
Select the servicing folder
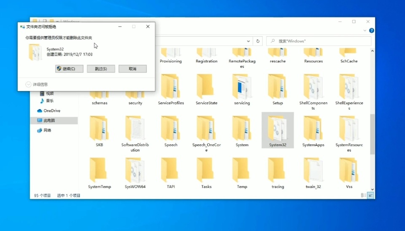click(x=242, y=89)
